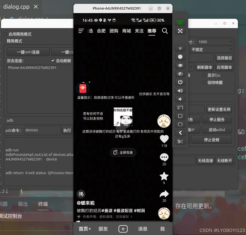Share the video with the arrow icon
246x235 pixels.
pos(164,194)
